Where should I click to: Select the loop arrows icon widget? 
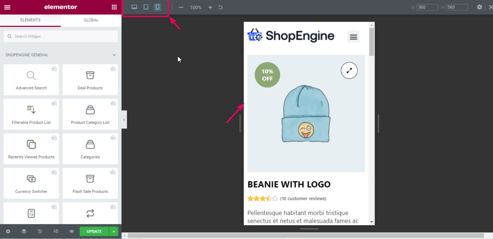click(90, 213)
